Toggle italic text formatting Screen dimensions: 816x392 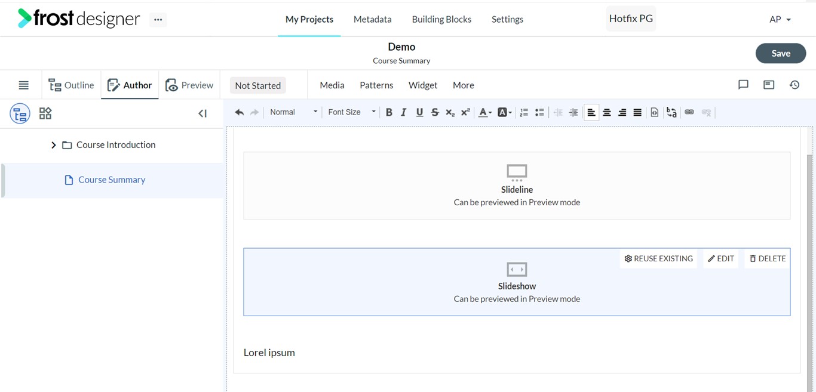tap(404, 112)
